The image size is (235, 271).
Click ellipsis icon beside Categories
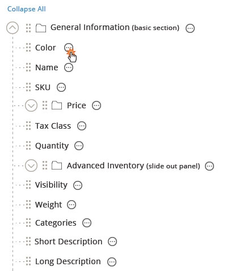(x=87, y=223)
